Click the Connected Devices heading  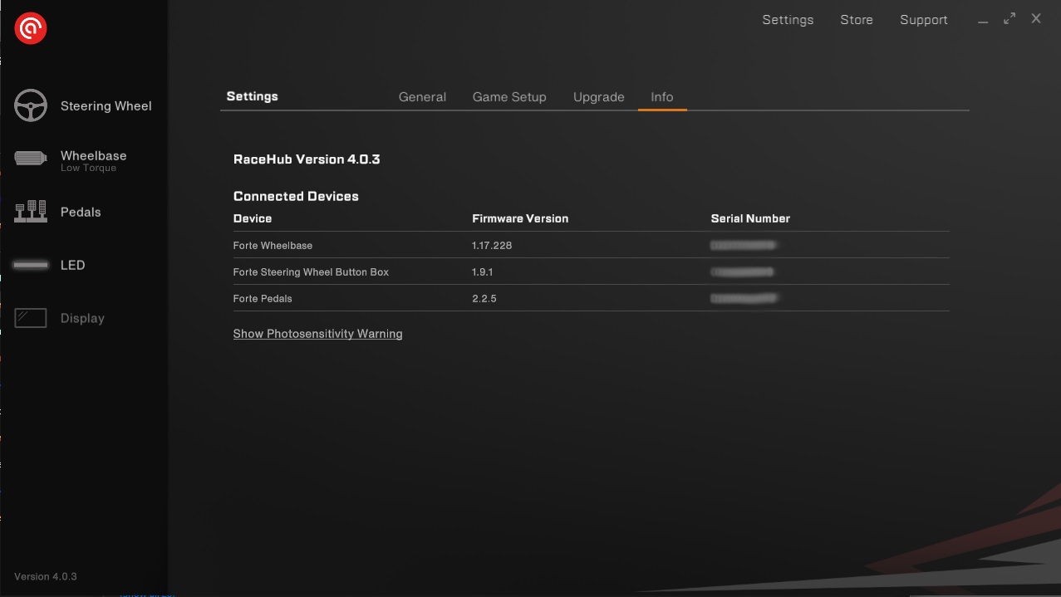point(296,196)
